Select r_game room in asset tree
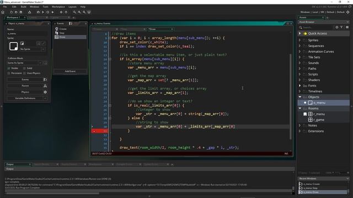The height and width of the screenshot is (198, 353). pos(324,120)
